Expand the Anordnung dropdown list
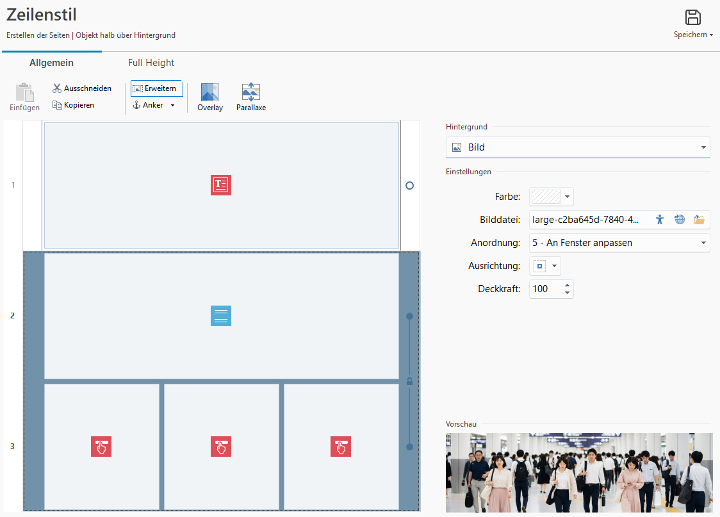The width and height of the screenshot is (720, 517). (x=619, y=243)
